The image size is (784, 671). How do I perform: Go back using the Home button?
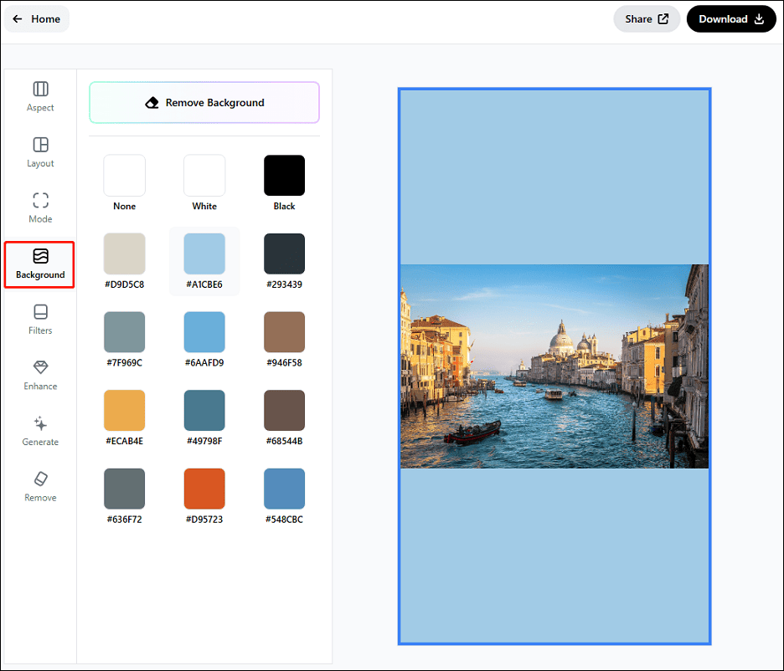(36, 18)
